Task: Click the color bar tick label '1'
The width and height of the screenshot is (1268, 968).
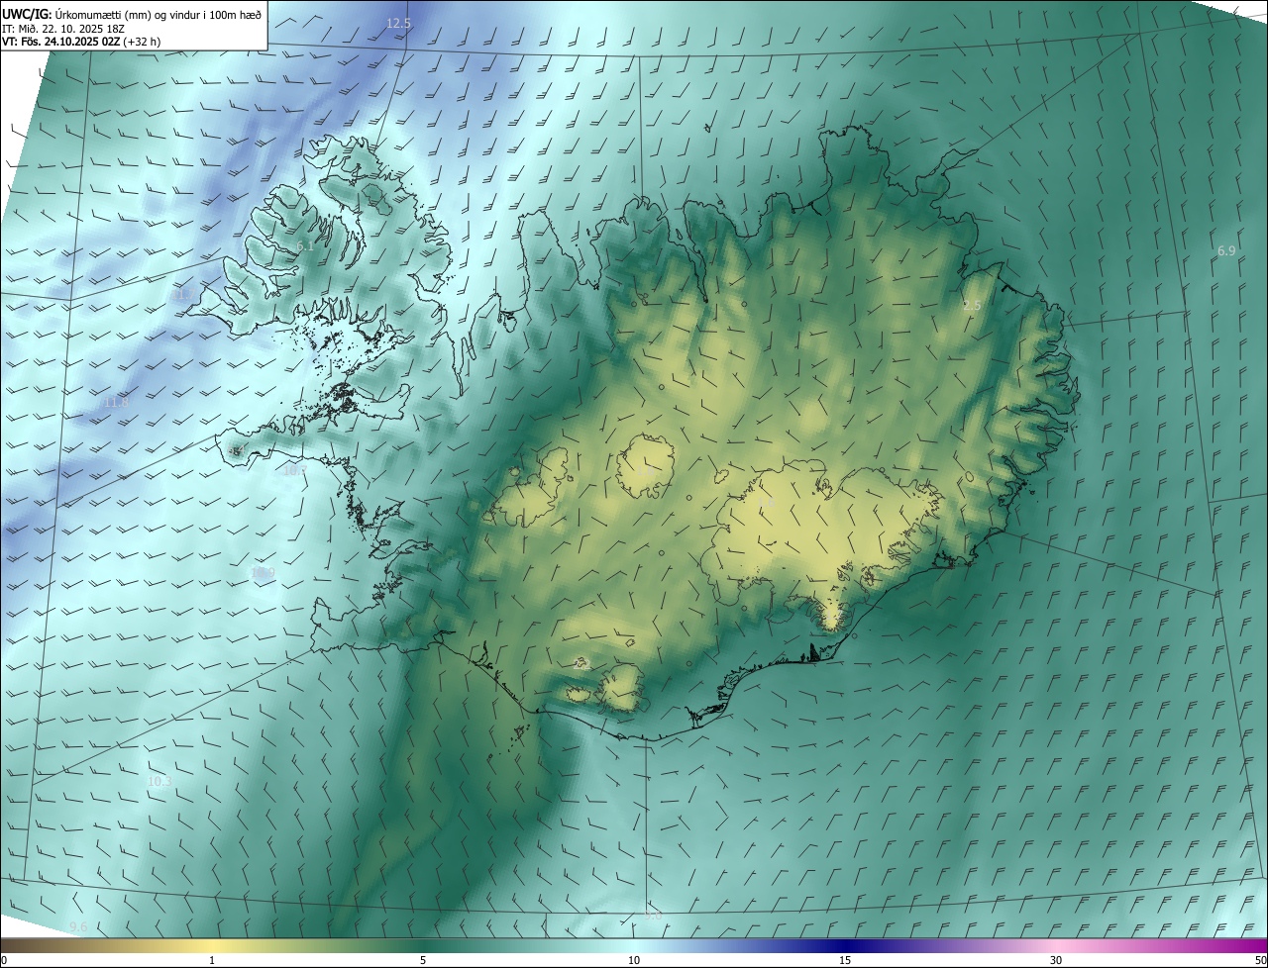Action: click(x=212, y=960)
